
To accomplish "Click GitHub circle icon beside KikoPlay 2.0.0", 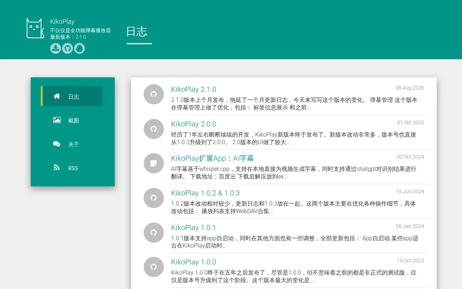I will pyautogui.click(x=154, y=129).
